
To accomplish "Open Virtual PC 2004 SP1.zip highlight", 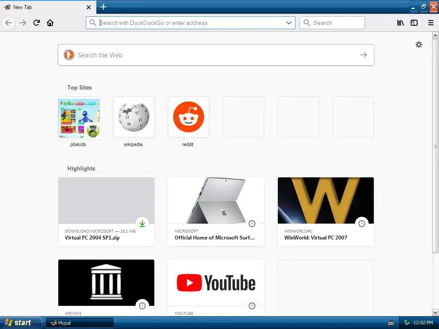I will pos(106,212).
